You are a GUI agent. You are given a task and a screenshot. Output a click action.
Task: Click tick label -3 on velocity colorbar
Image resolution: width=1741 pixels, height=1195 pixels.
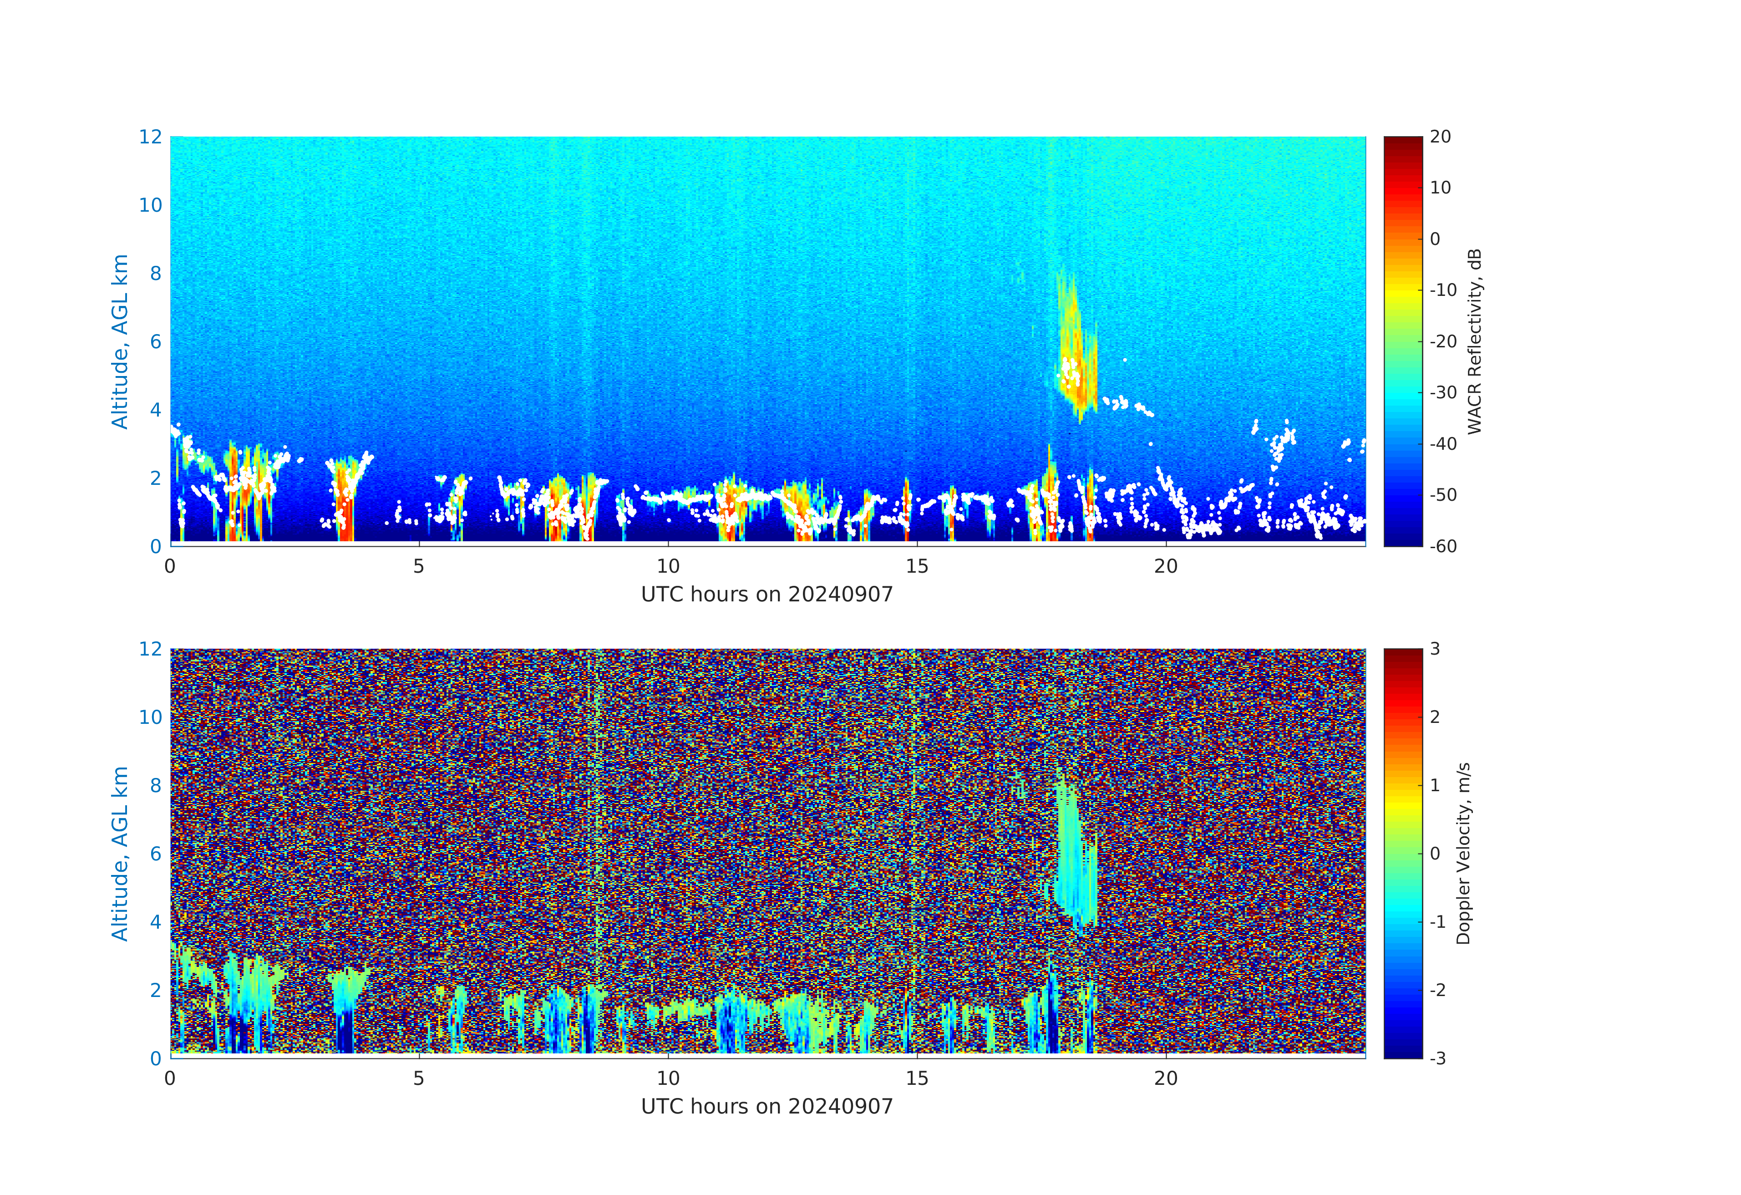[x=1437, y=1058]
